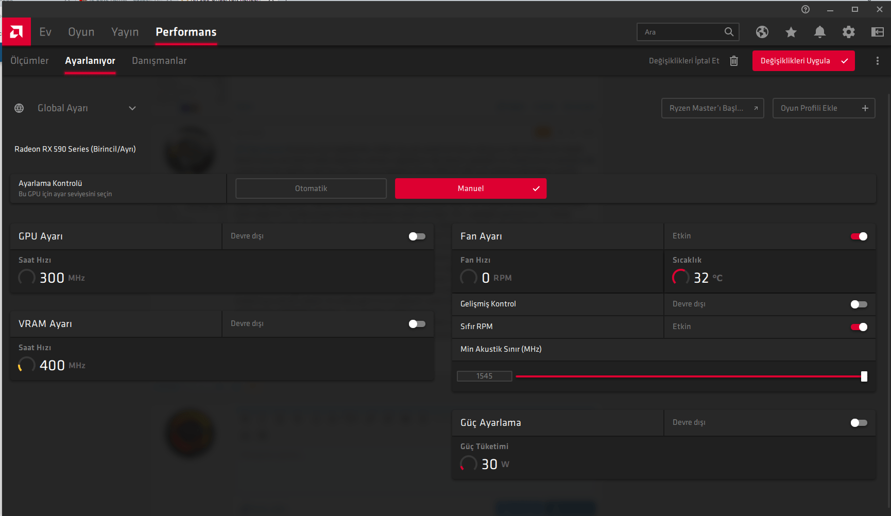Toggle GPU Ayarı switch

tap(417, 236)
